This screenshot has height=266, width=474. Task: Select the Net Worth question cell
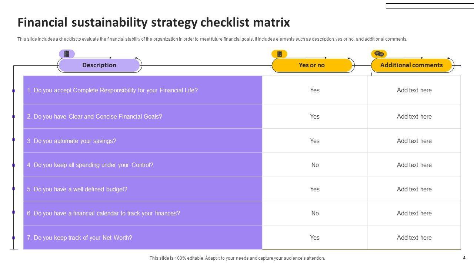pyautogui.click(x=143, y=238)
